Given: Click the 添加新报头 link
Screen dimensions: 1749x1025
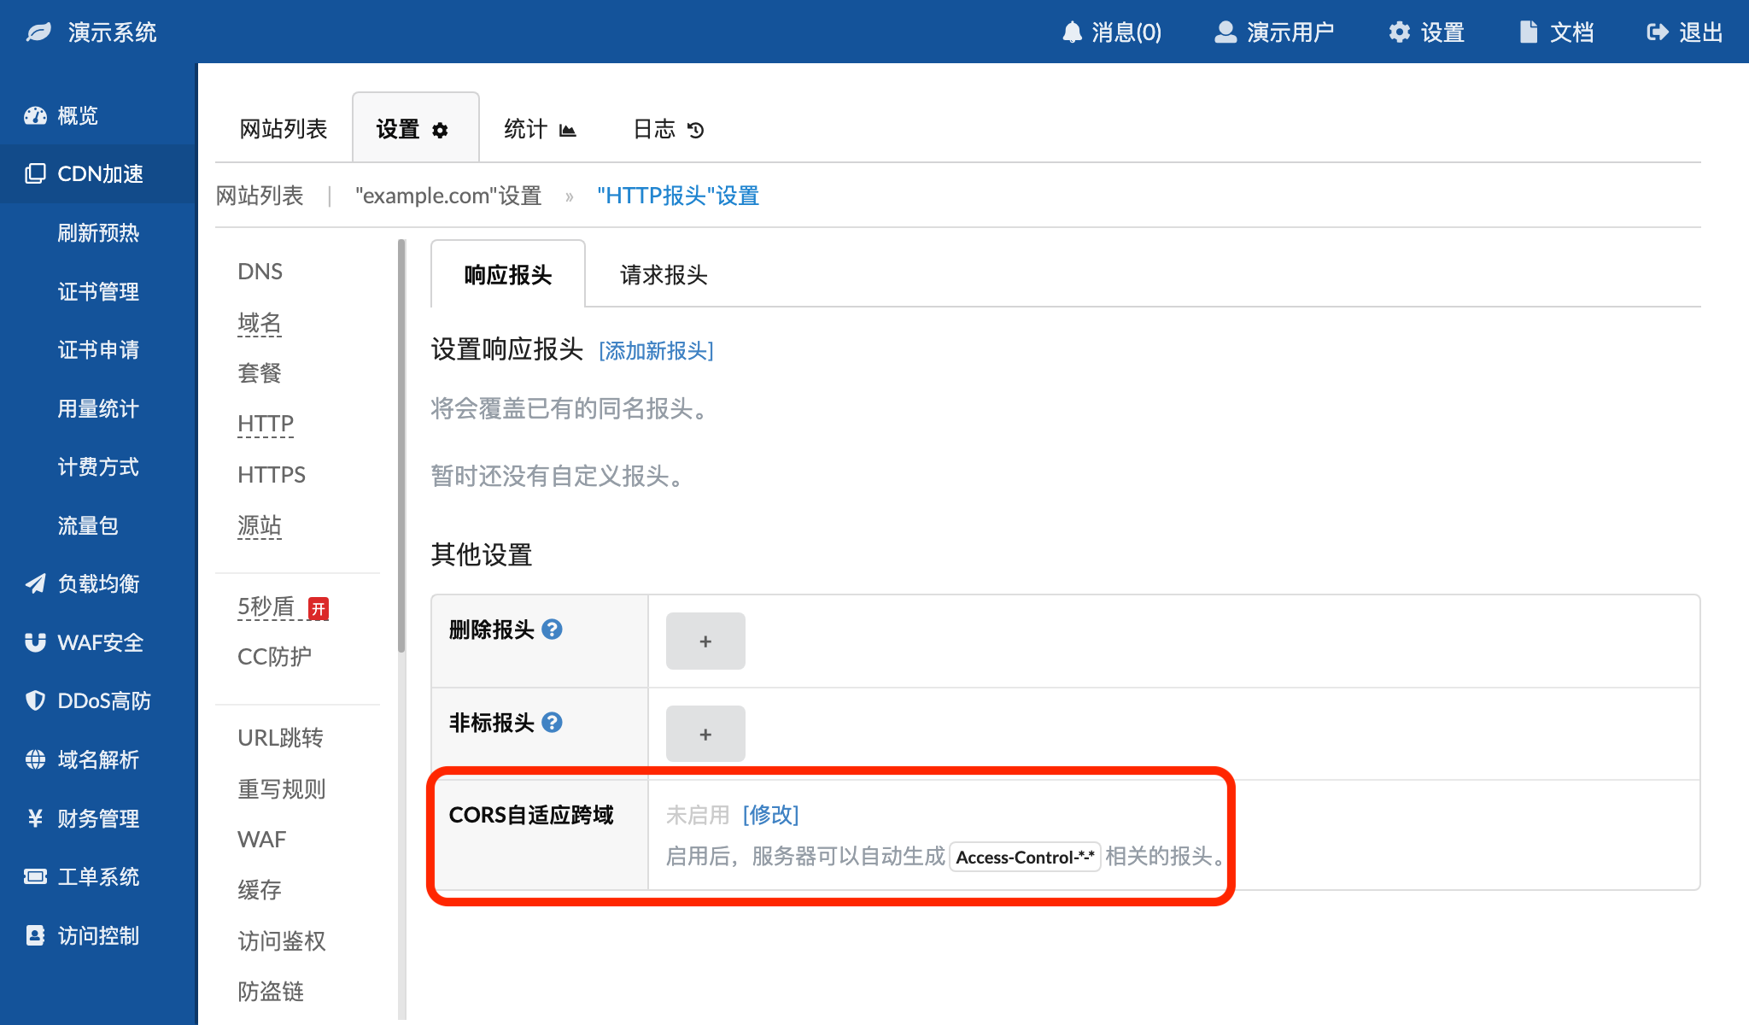Looking at the screenshot, I should [x=656, y=351].
